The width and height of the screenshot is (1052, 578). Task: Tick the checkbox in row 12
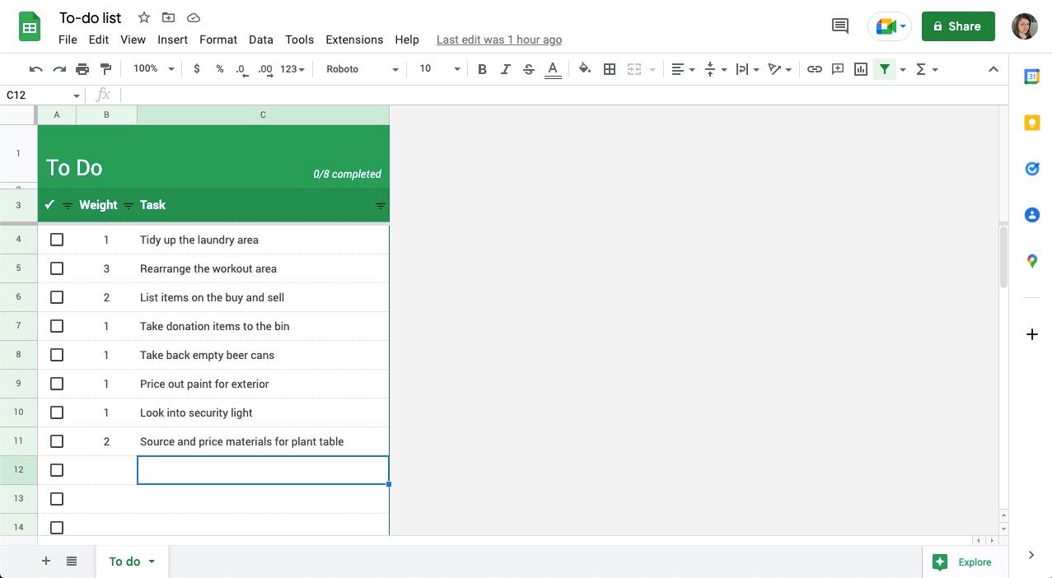[57, 470]
